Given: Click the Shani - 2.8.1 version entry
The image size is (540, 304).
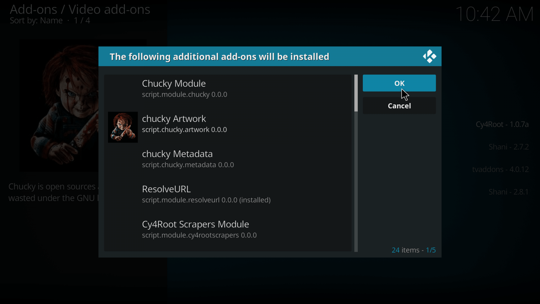Looking at the screenshot, I should 509,192.
